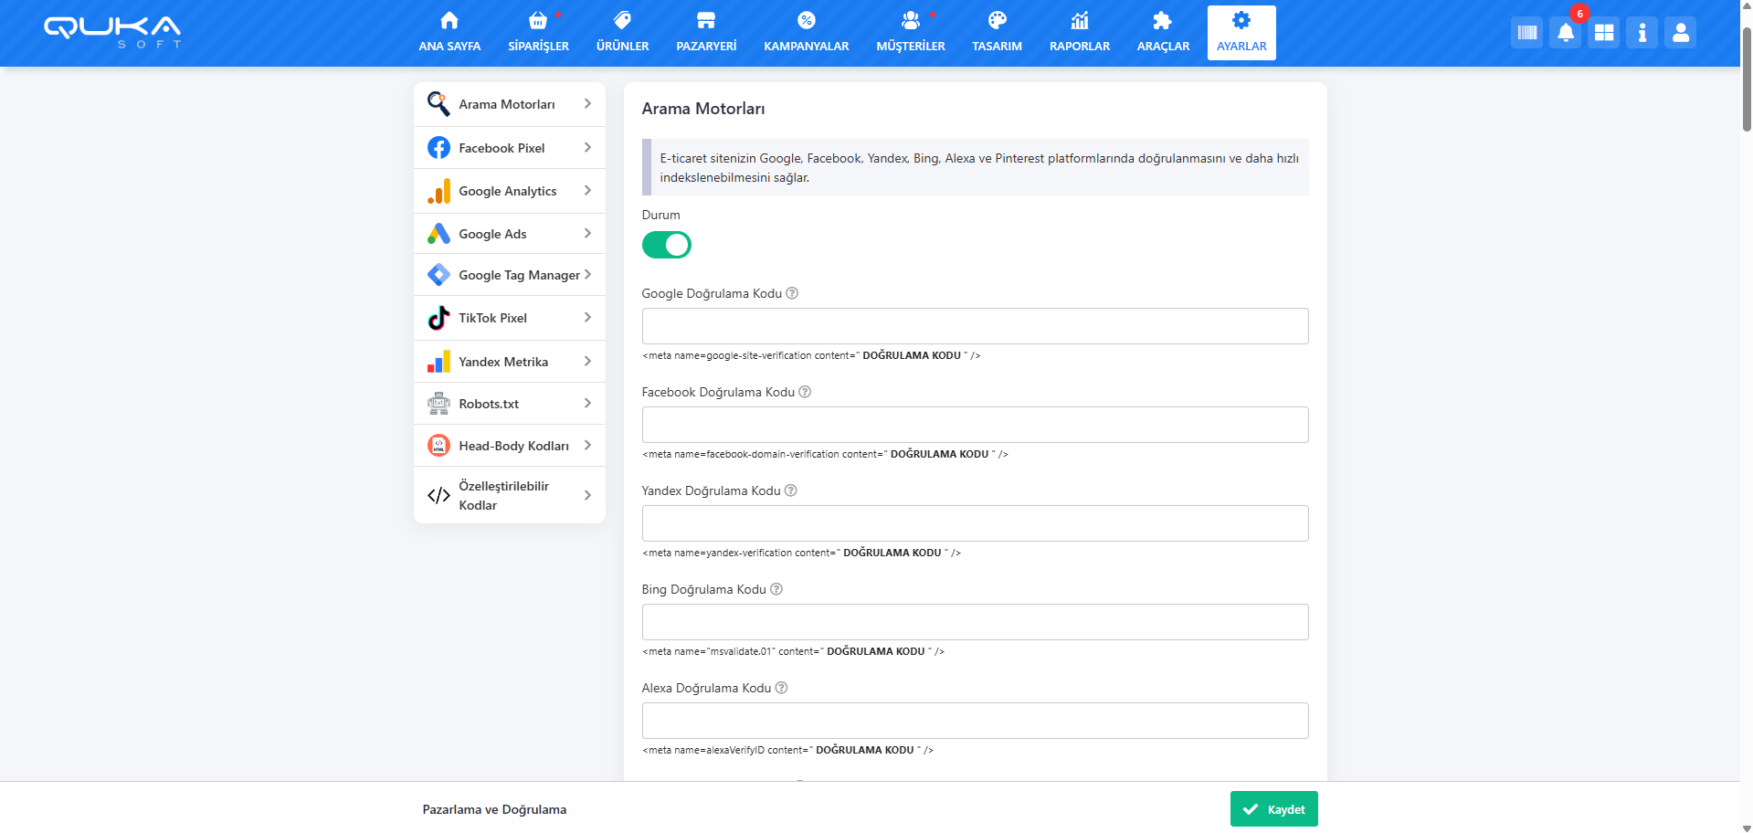
Task: Expand Google Analytics sidebar entry
Action: [509, 191]
